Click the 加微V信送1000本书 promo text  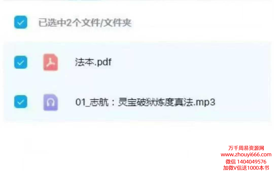click(x=246, y=168)
